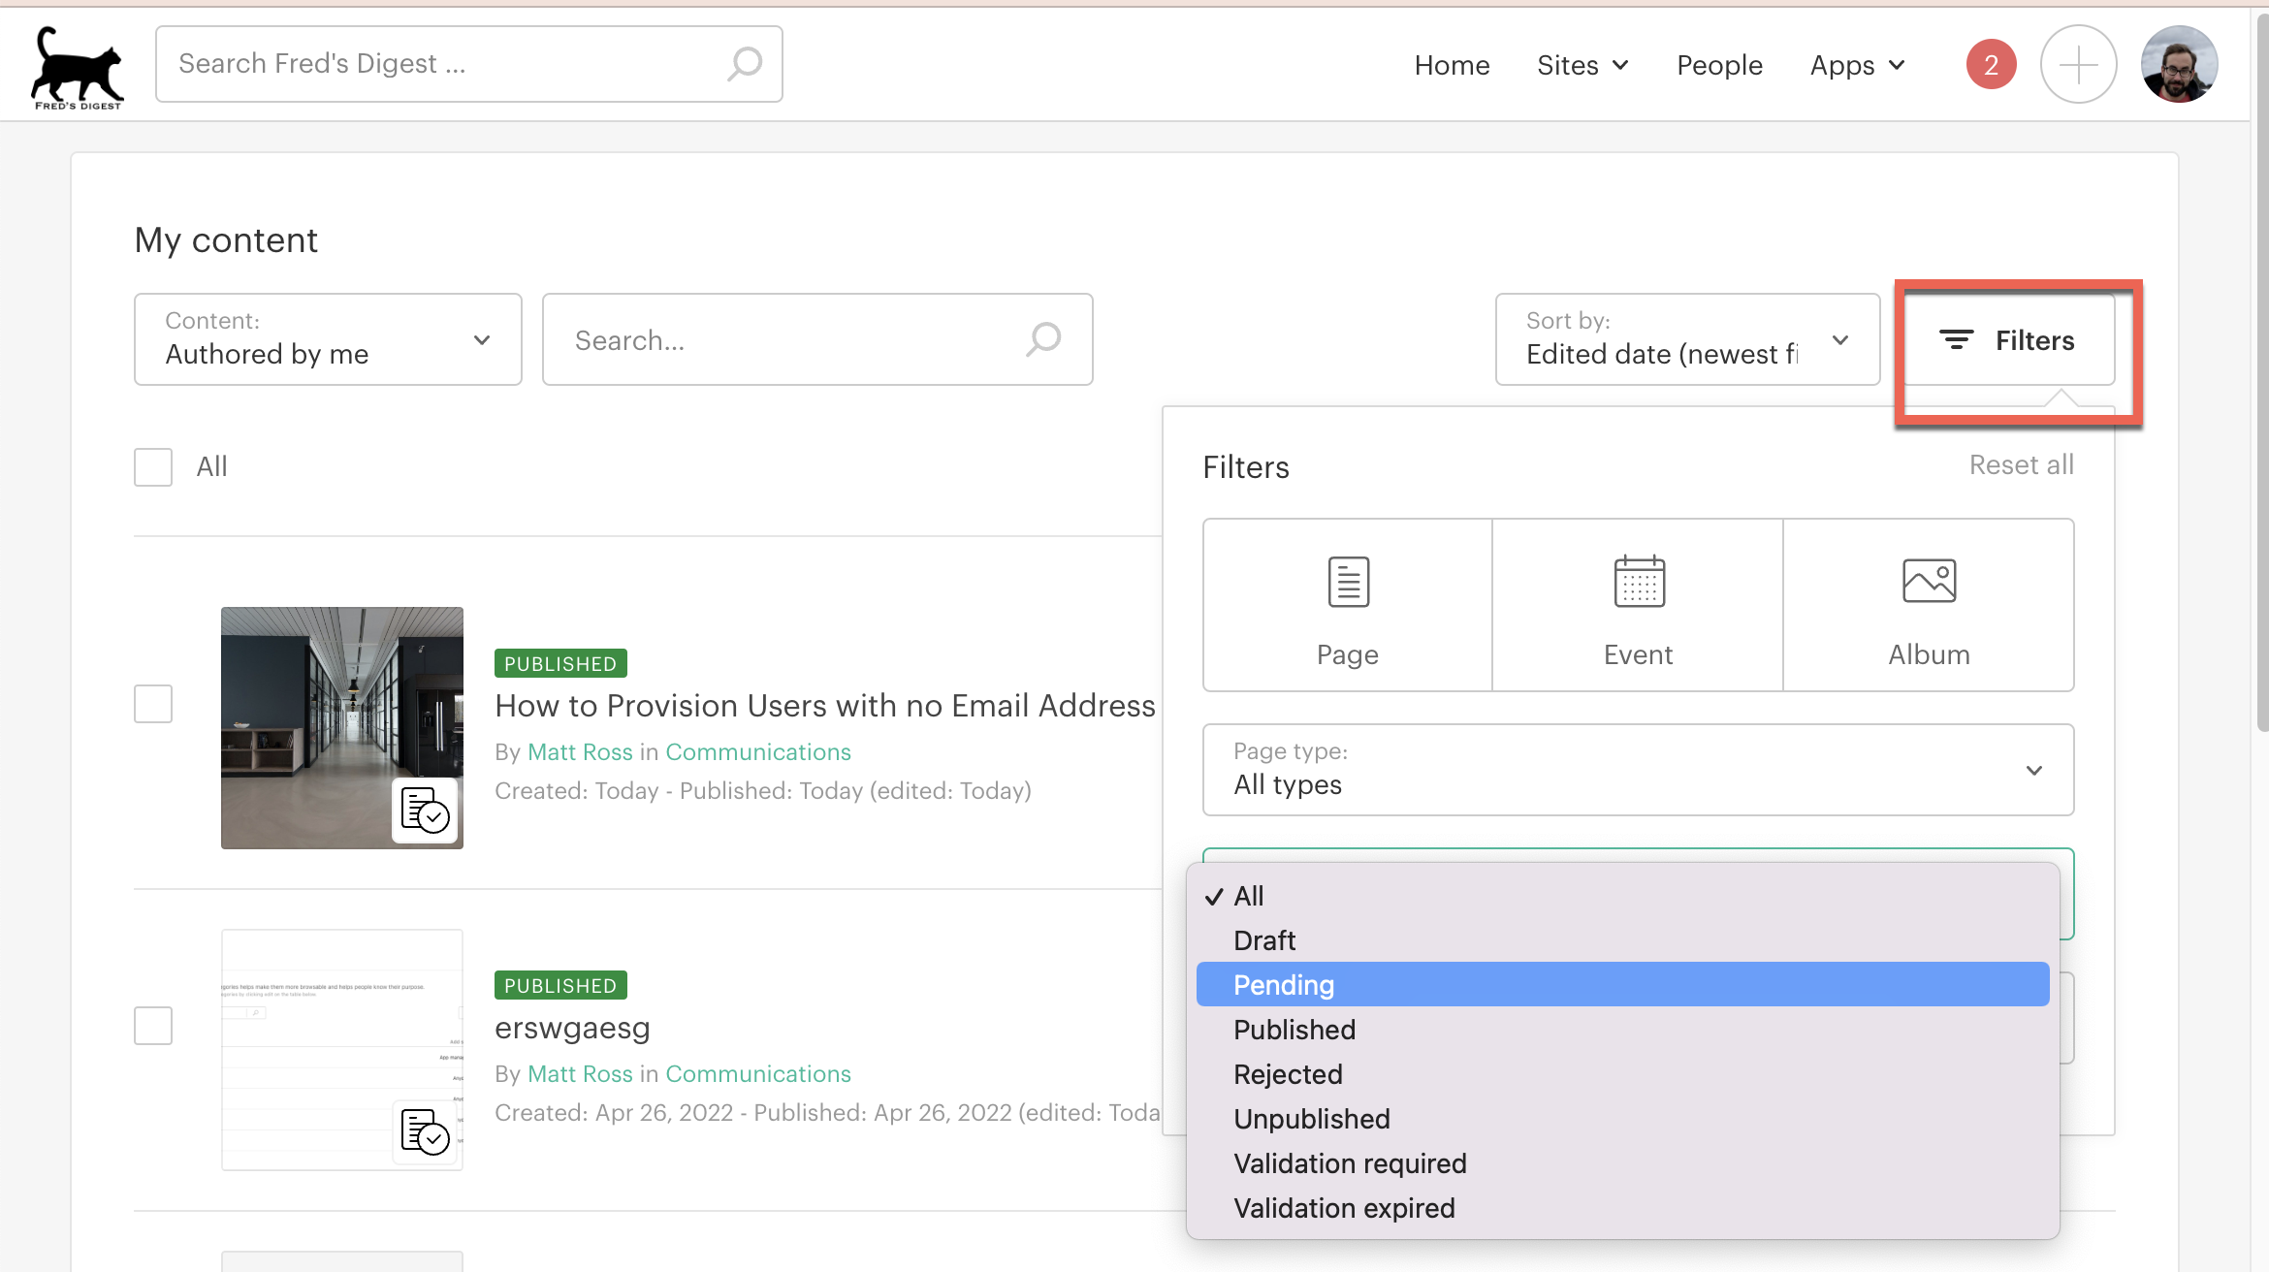This screenshot has width=2269, height=1272.
Task: Open the Content Authored by me dropdown
Action: click(328, 339)
